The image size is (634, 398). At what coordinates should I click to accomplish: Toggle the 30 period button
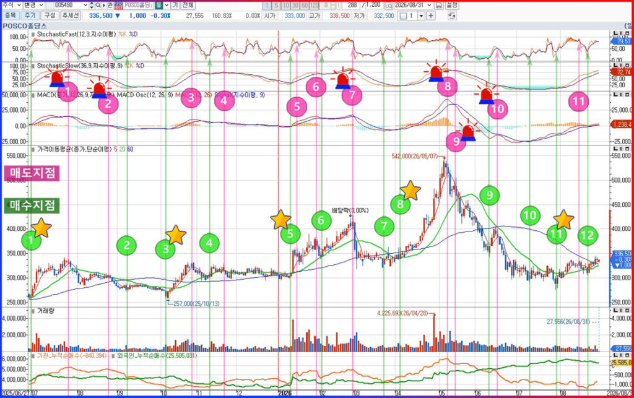click(295, 5)
